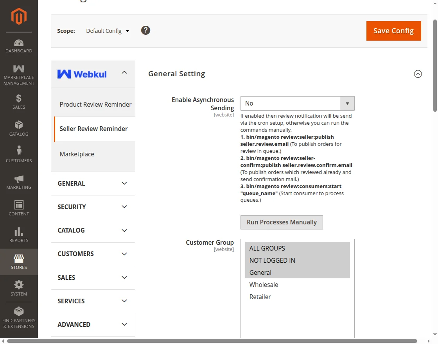Select Wholesale in the Customer Group list
Image resolution: width=438 pixels, height=344 pixels.
tap(264, 285)
